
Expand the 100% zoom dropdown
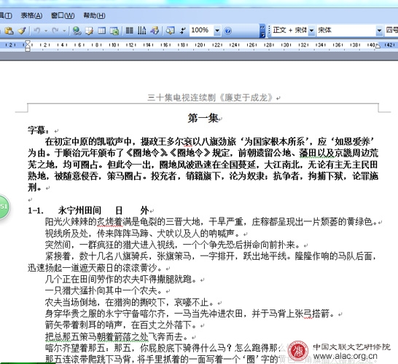(217, 31)
